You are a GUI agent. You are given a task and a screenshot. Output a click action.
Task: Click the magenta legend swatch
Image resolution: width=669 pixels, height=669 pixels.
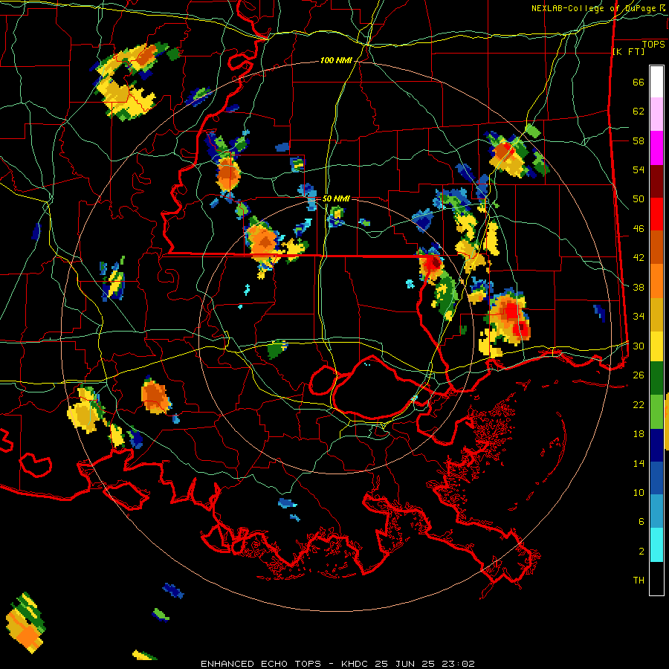(656, 148)
